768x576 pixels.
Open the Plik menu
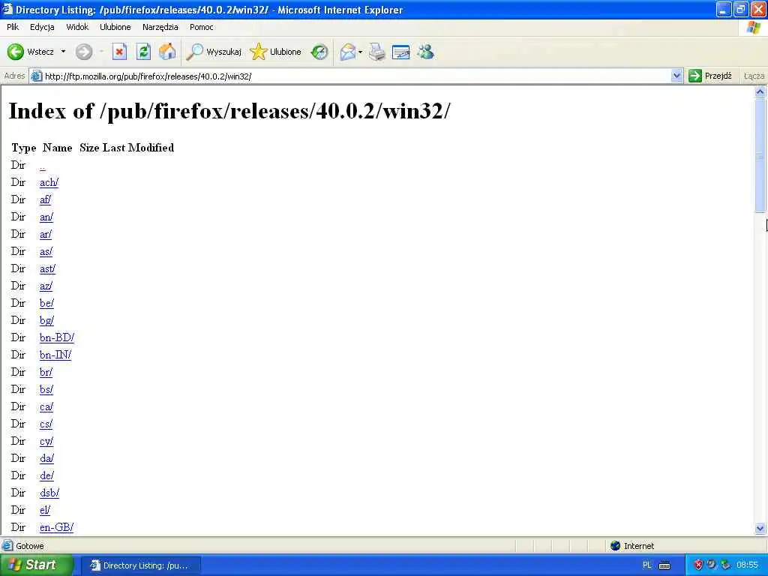click(x=13, y=27)
